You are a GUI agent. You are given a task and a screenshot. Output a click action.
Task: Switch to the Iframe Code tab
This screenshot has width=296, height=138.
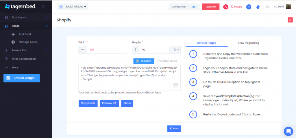167,61
